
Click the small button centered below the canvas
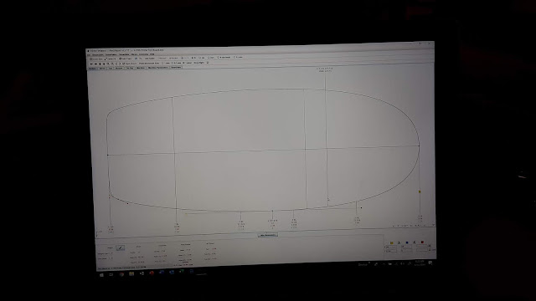(268, 235)
